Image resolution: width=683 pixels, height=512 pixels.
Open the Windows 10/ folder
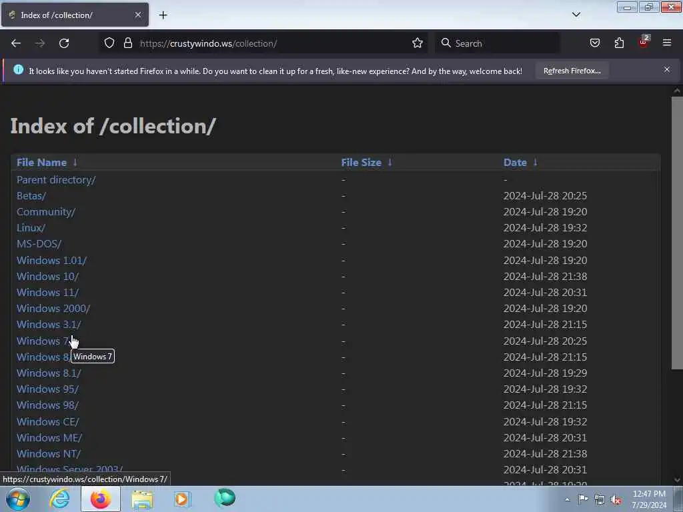(x=47, y=277)
